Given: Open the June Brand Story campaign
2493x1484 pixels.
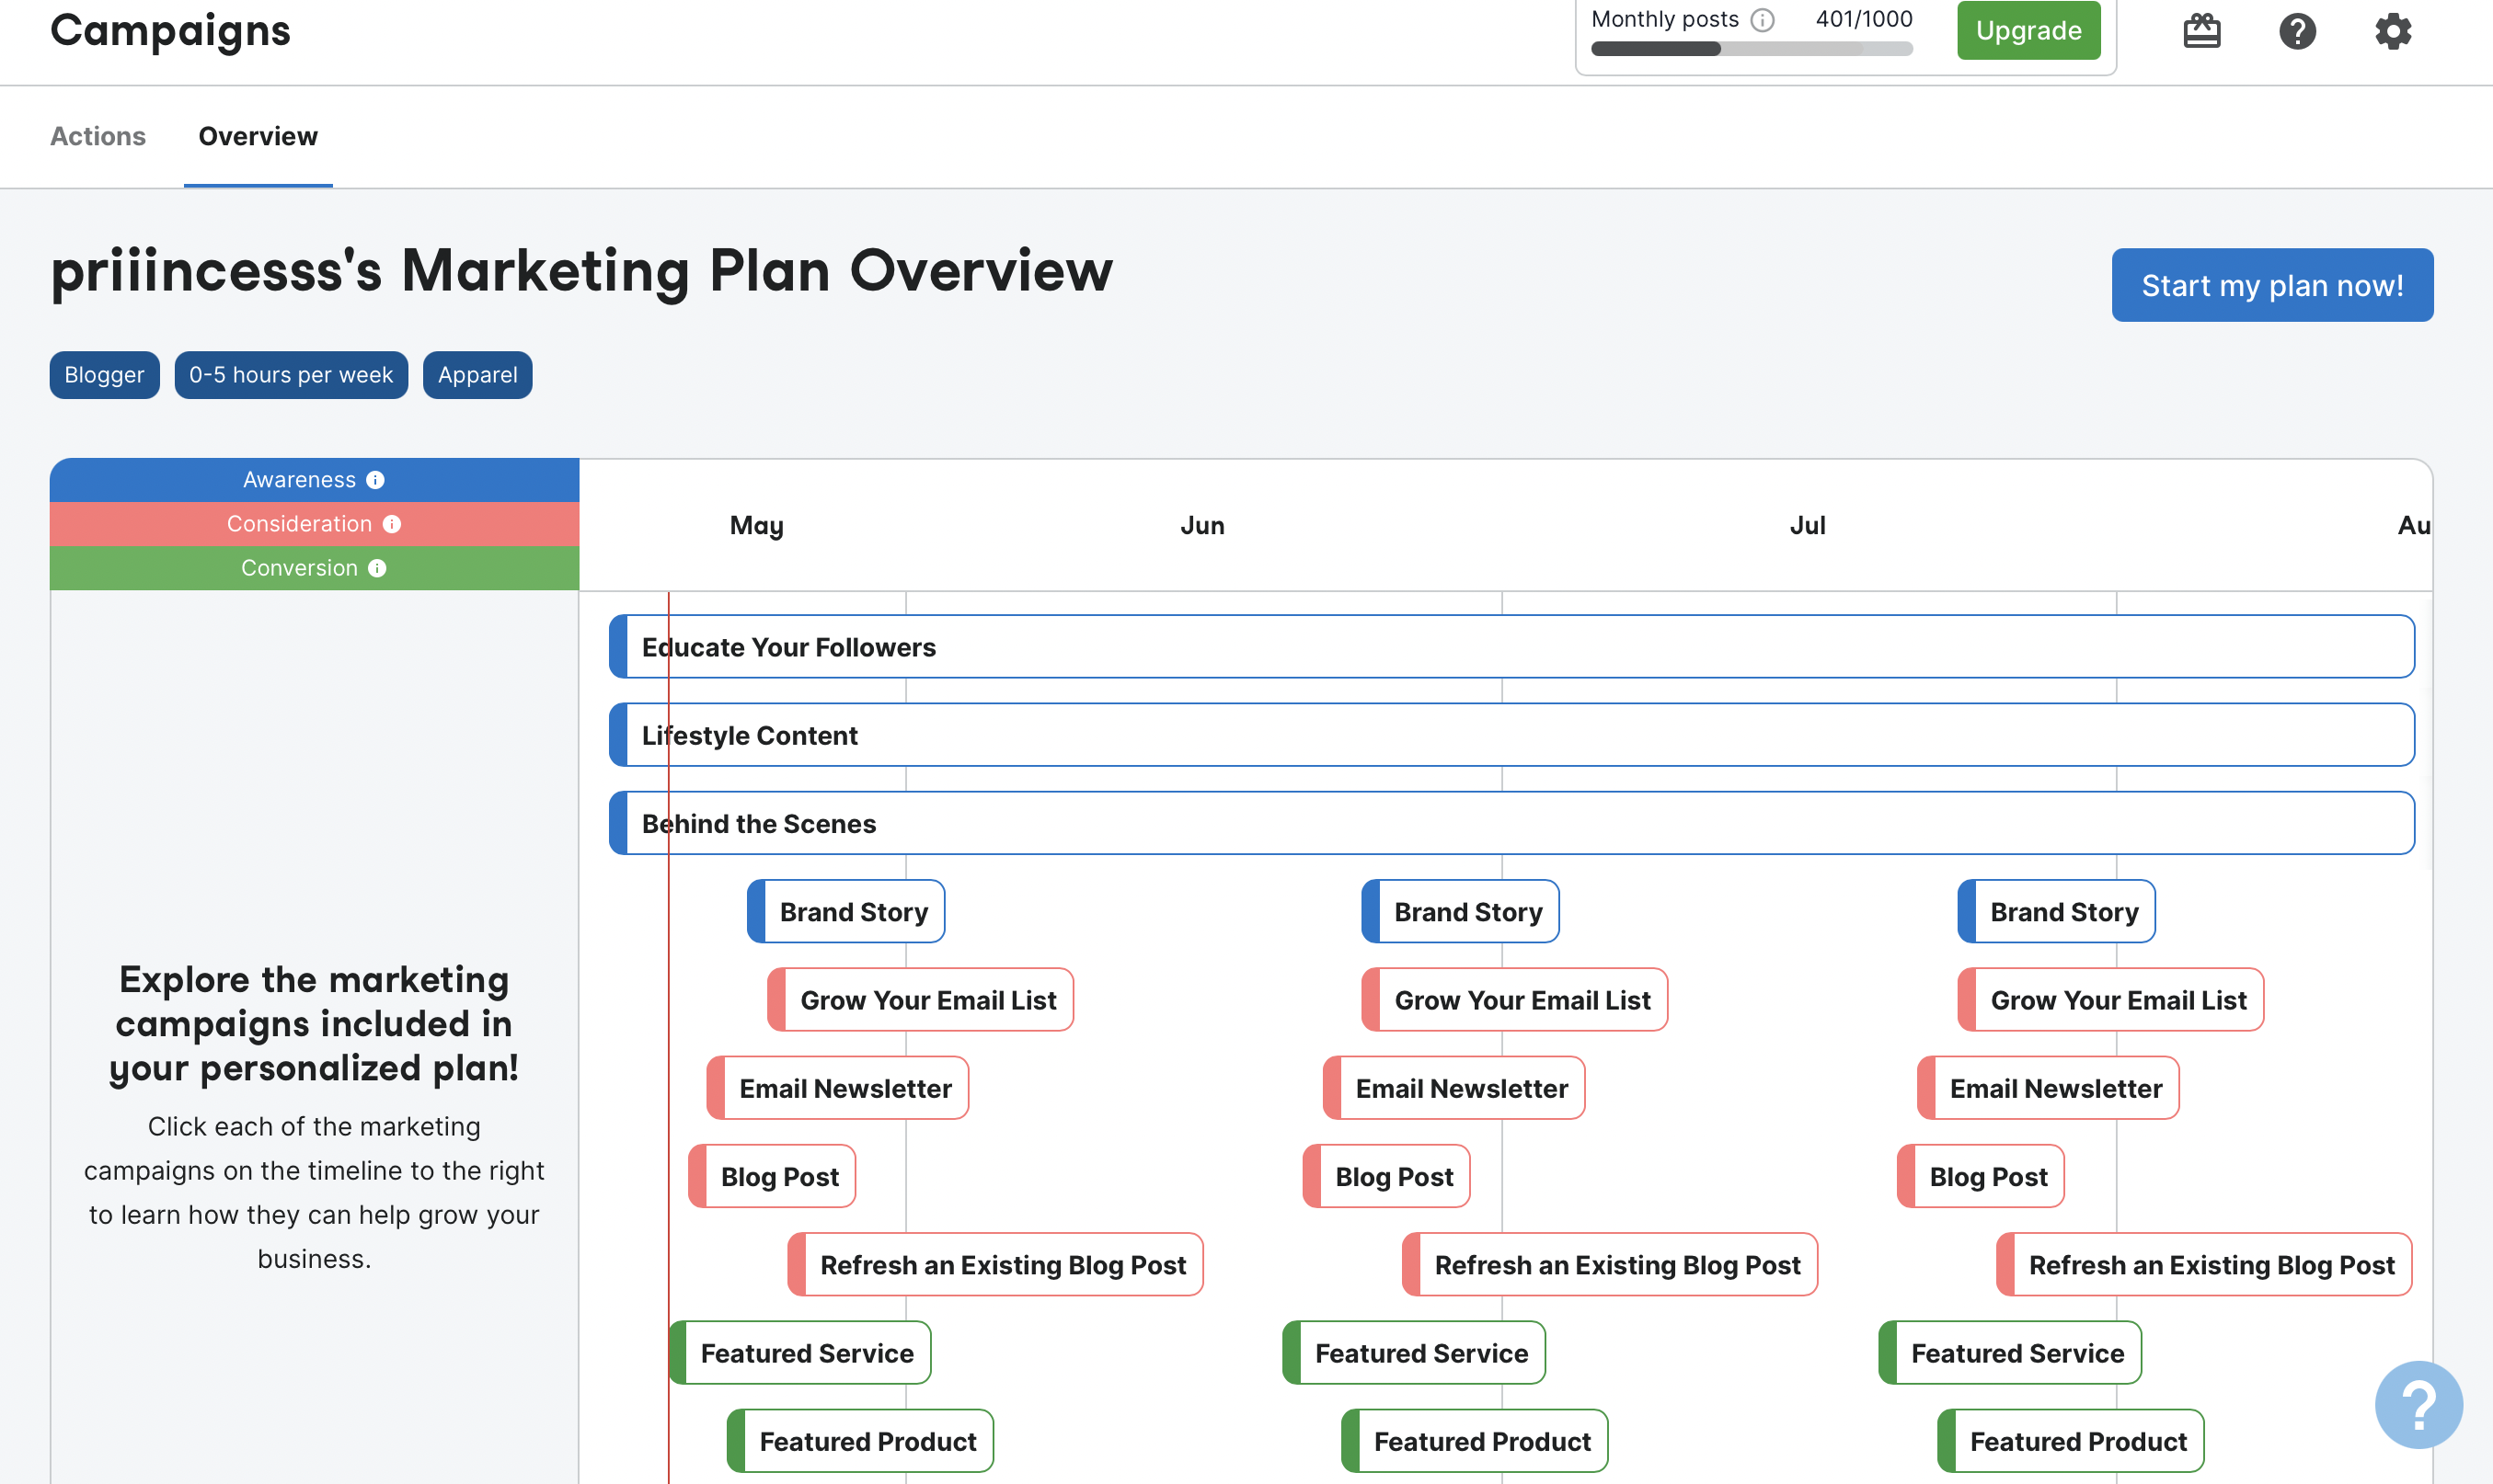Looking at the screenshot, I should 1461,911.
